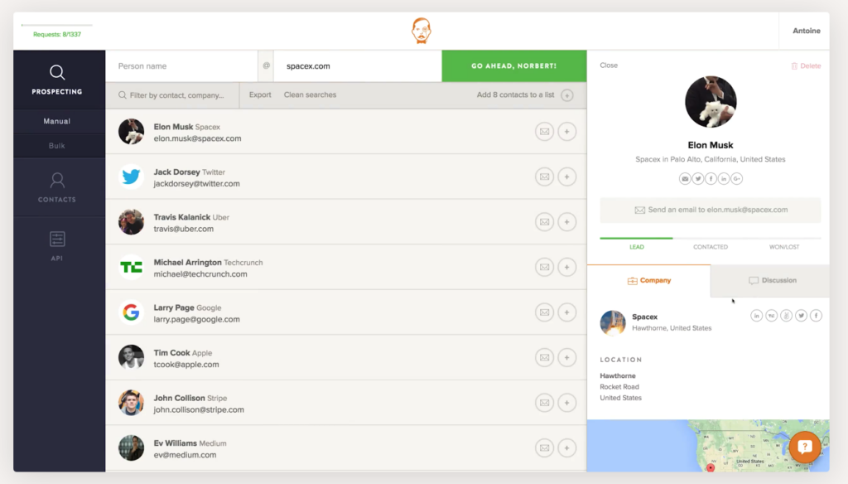The width and height of the screenshot is (848, 484).
Task: Open the API section in the sidebar
Action: pos(56,245)
